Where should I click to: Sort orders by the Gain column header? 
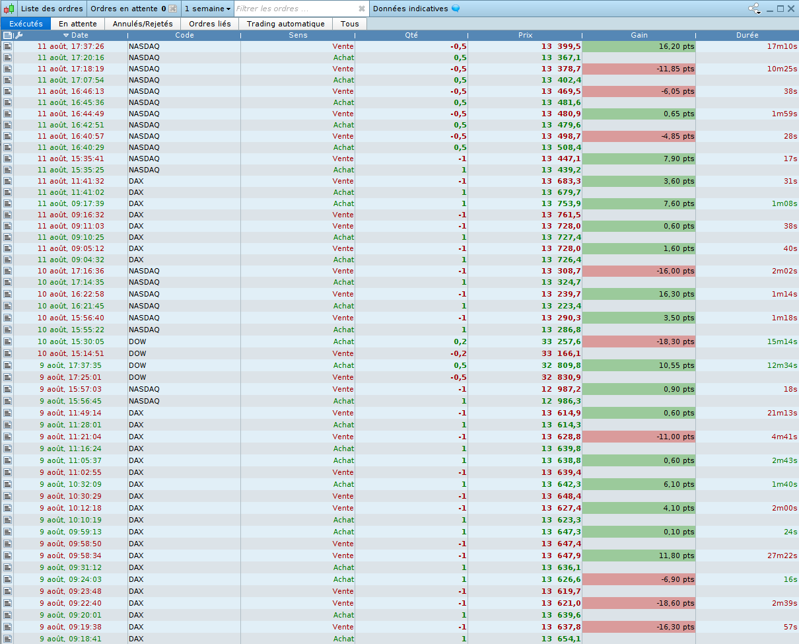(639, 35)
